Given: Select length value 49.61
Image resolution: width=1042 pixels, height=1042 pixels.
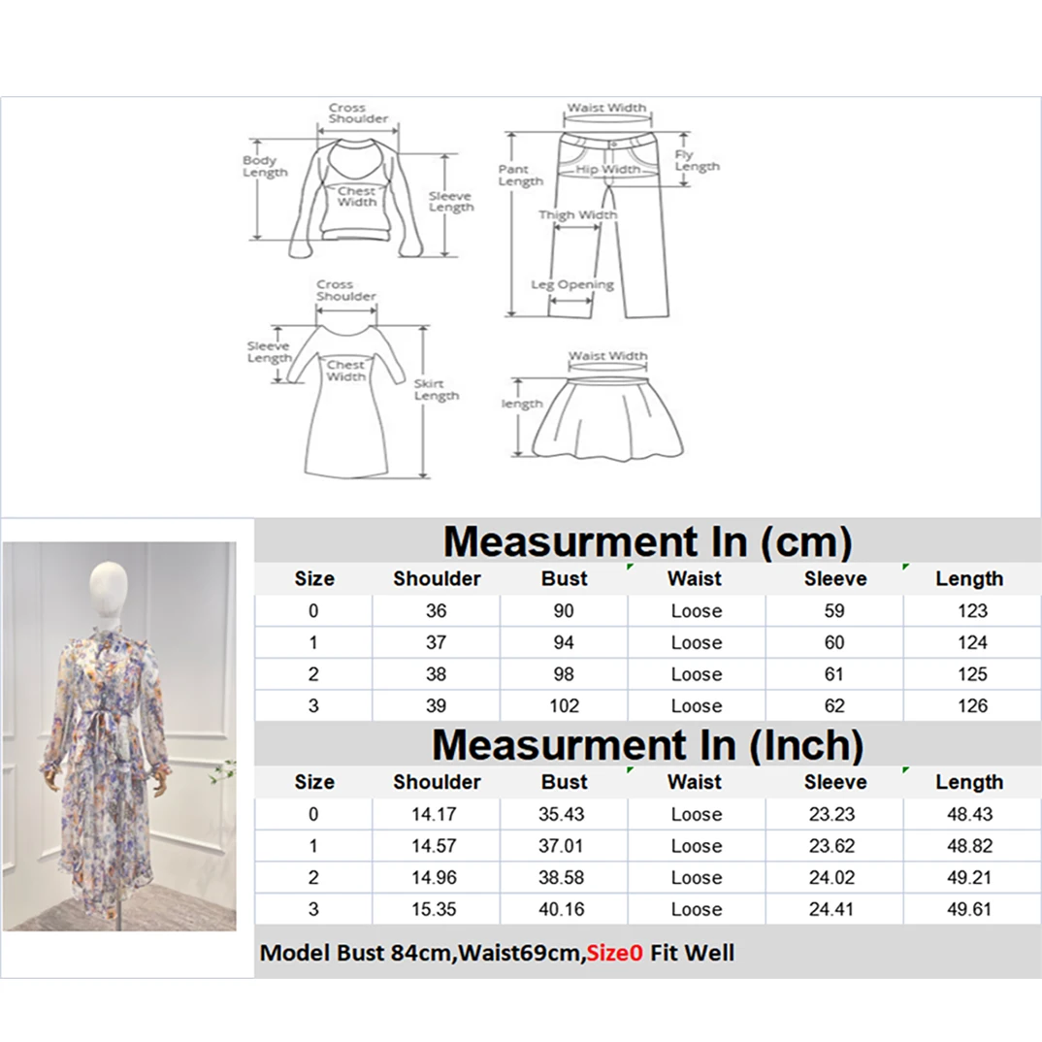Looking at the screenshot, I should pyautogui.click(x=970, y=909).
